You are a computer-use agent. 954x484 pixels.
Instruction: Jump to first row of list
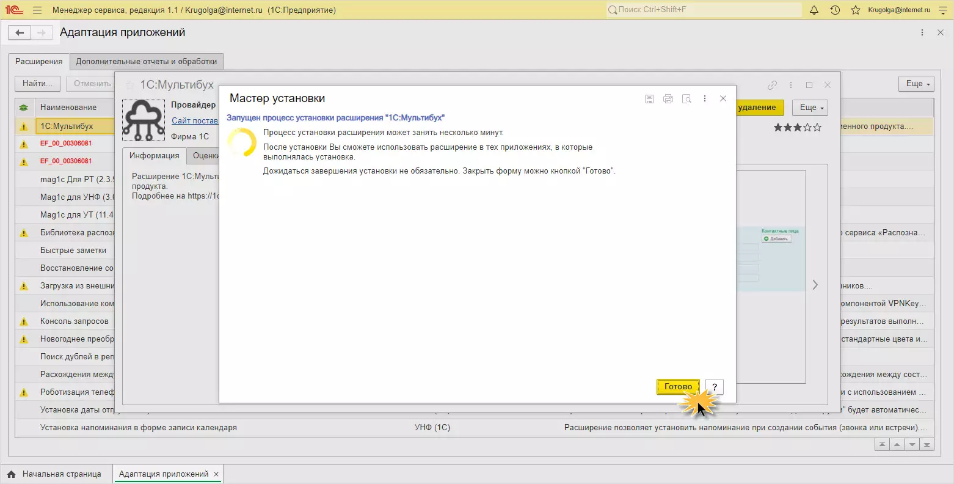882,445
